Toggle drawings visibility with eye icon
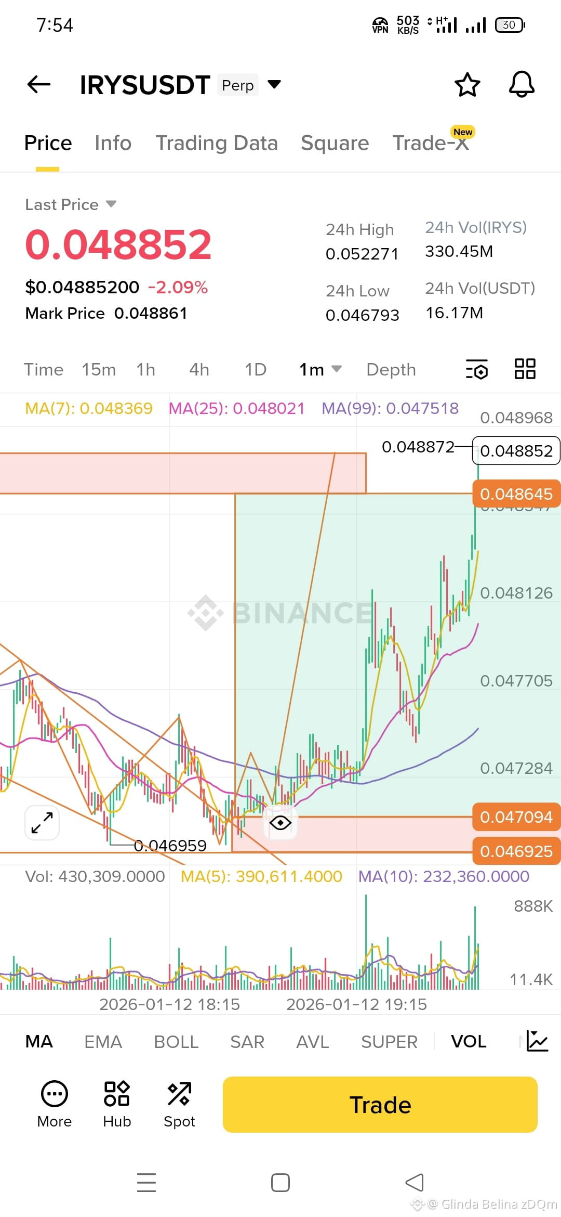The width and height of the screenshot is (561, 1217). tap(280, 823)
